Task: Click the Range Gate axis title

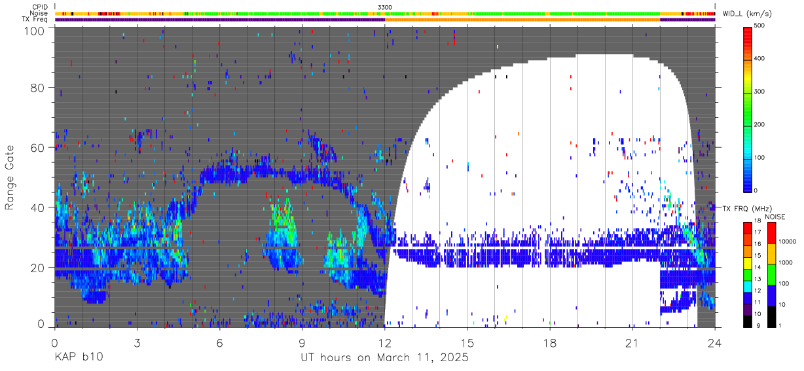Action: [x=10, y=177]
